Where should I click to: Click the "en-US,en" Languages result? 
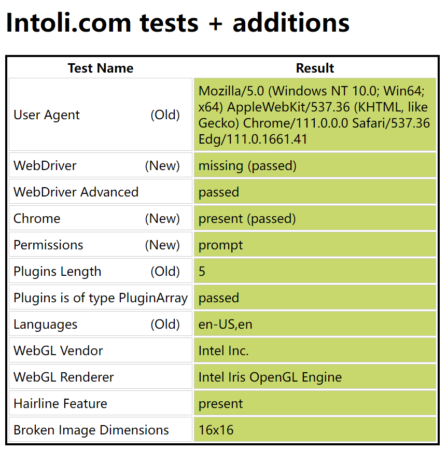click(x=225, y=325)
